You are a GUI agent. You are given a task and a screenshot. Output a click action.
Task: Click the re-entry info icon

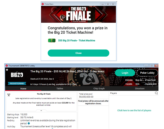point(29,123)
